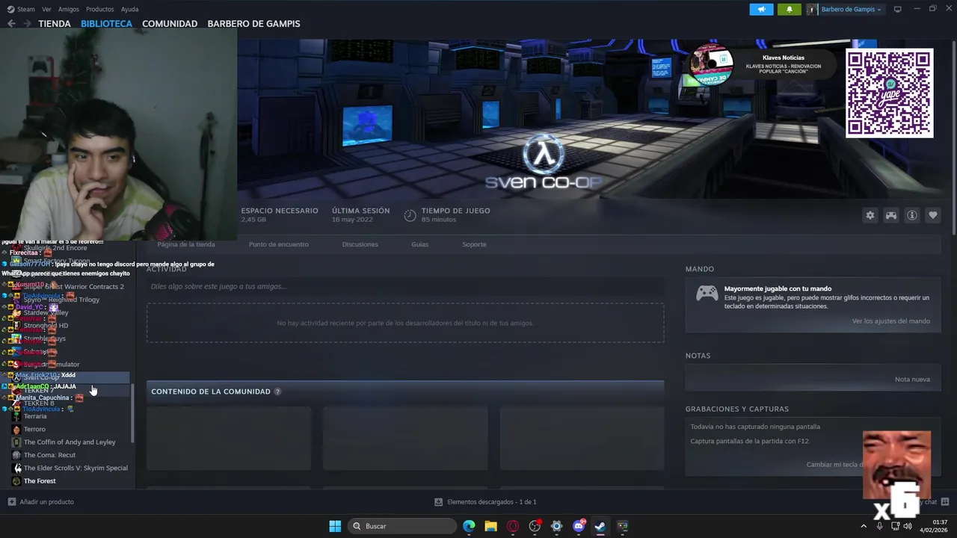The height and width of the screenshot is (538, 957).
Task: Open the Windows Start menu
Action: pyautogui.click(x=335, y=526)
